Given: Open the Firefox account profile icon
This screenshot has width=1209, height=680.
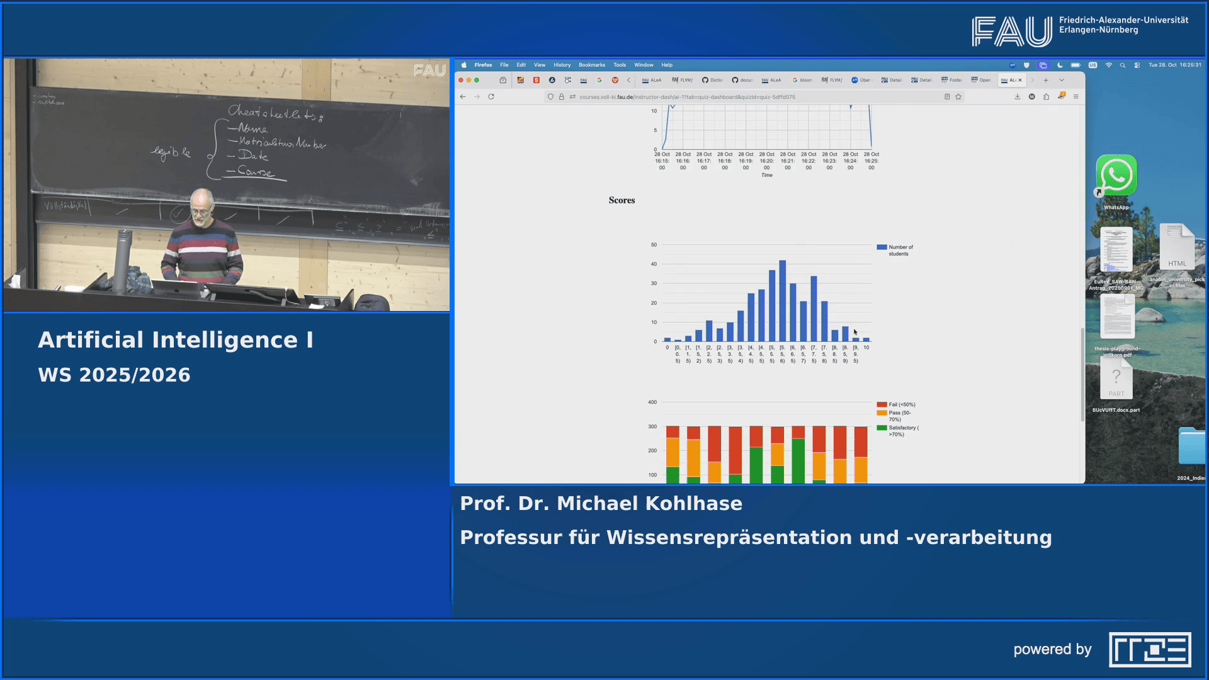Looking at the screenshot, I should (1031, 97).
